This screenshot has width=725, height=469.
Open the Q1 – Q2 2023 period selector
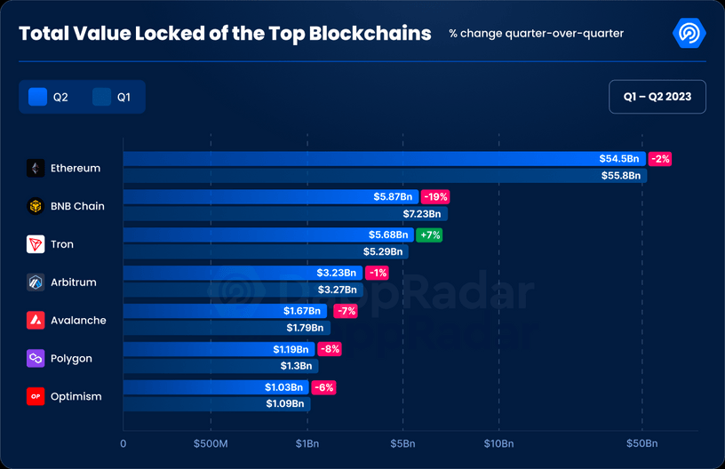[657, 97]
